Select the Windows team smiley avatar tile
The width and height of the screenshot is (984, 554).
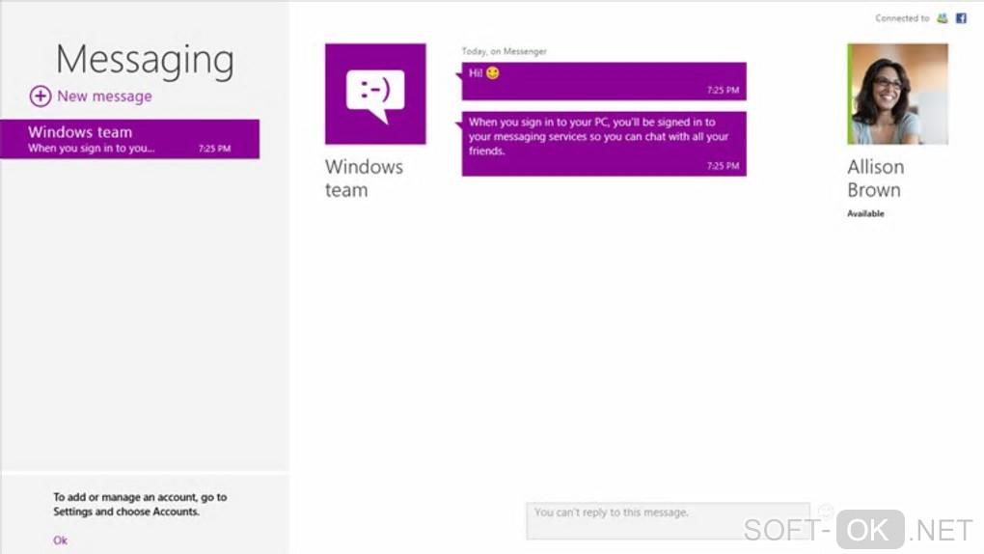[375, 94]
